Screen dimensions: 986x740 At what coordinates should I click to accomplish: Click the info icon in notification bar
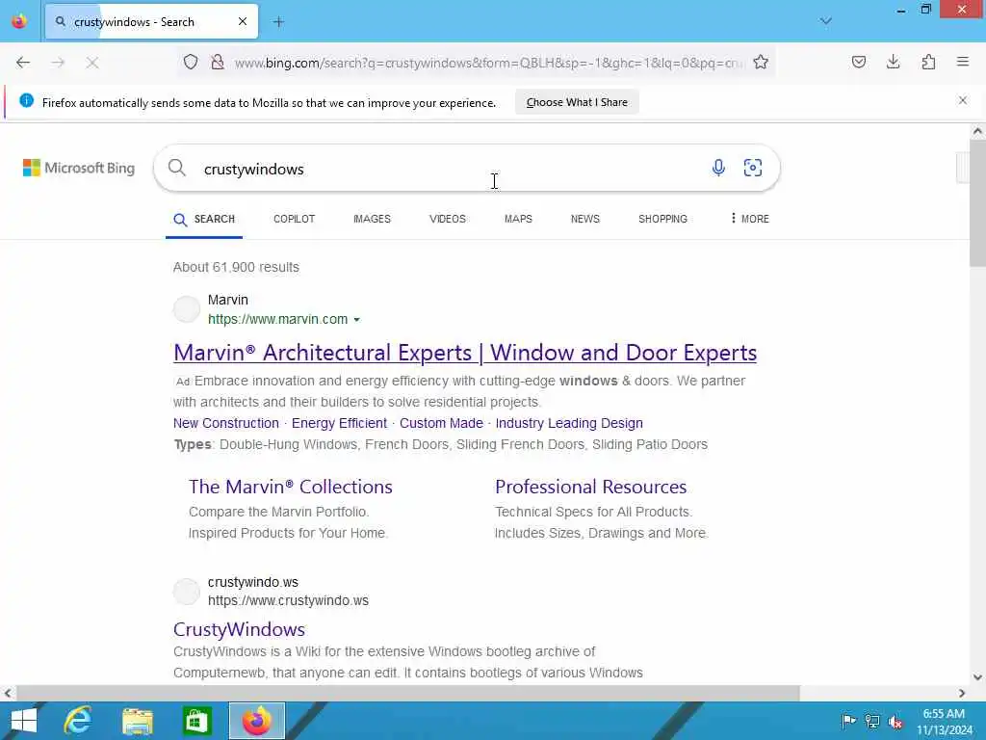pos(26,100)
